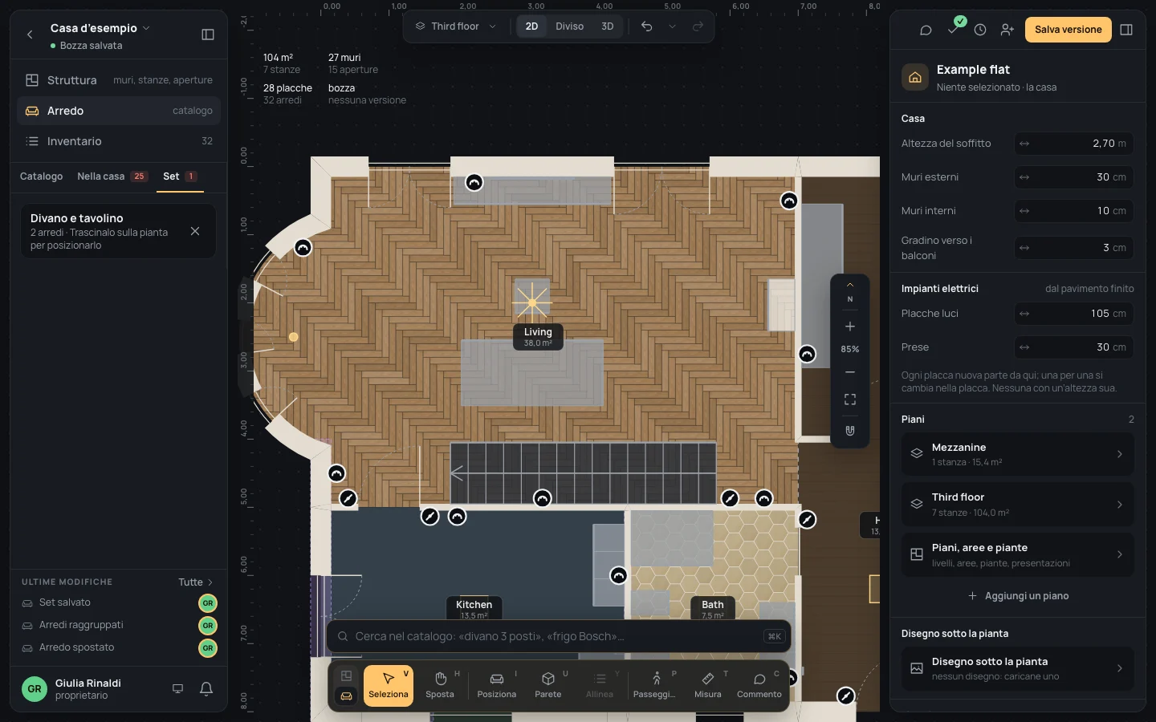Image resolution: width=1156 pixels, height=722 pixels.
Task: Open the Struttura section
Action: tap(119, 80)
